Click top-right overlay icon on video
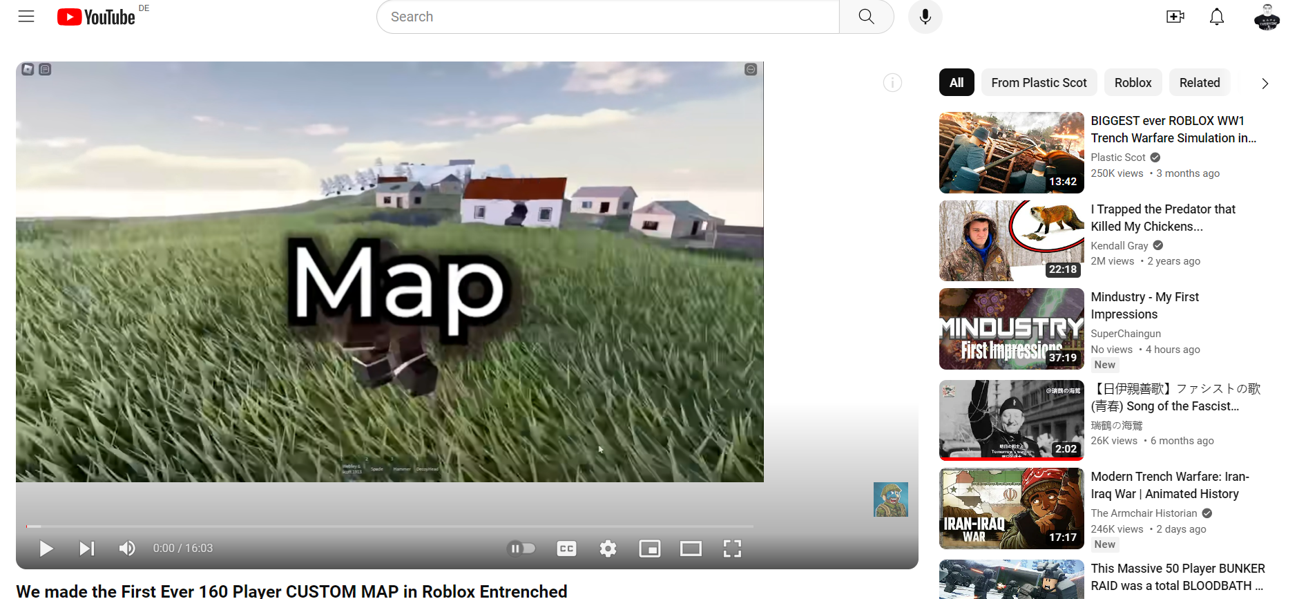1297x599 pixels. (x=751, y=69)
